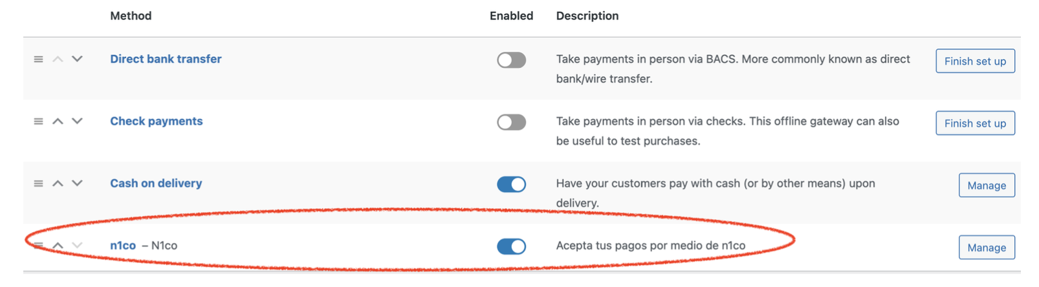The height and width of the screenshot is (287, 1039).
Task: Turn off the n1co payment toggle
Action: tap(511, 246)
